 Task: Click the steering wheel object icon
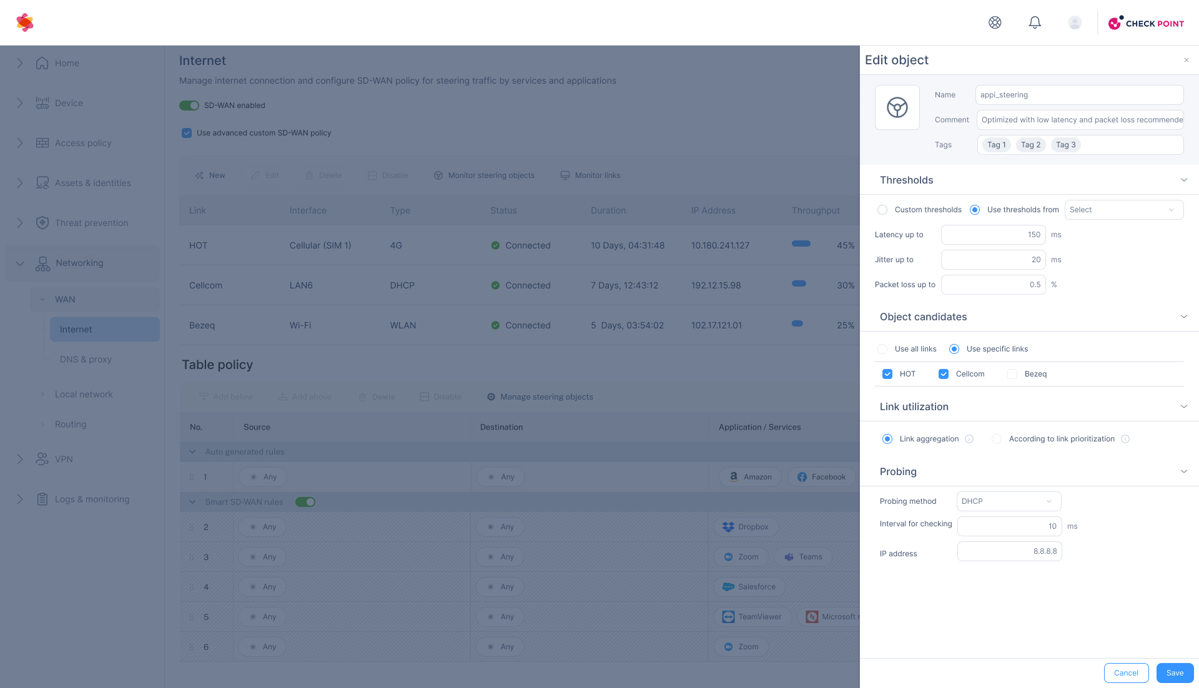coord(897,107)
